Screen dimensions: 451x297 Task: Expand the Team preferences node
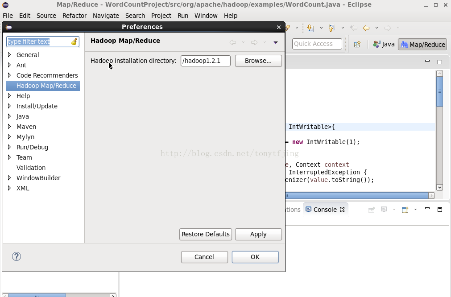[x=9, y=157]
